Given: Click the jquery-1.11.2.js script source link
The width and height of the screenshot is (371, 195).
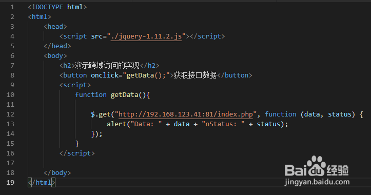Looking at the screenshot, I should [x=146, y=36].
